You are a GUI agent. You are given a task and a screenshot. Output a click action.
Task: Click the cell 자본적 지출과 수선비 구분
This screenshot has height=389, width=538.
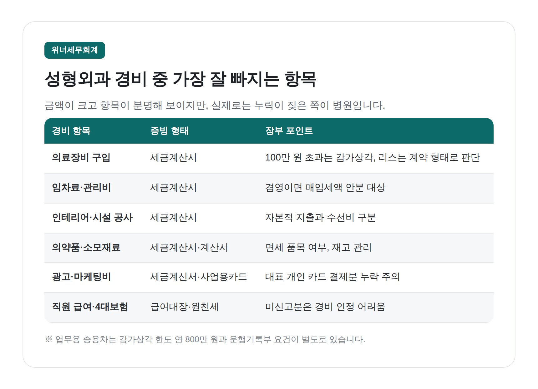[x=320, y=218]
